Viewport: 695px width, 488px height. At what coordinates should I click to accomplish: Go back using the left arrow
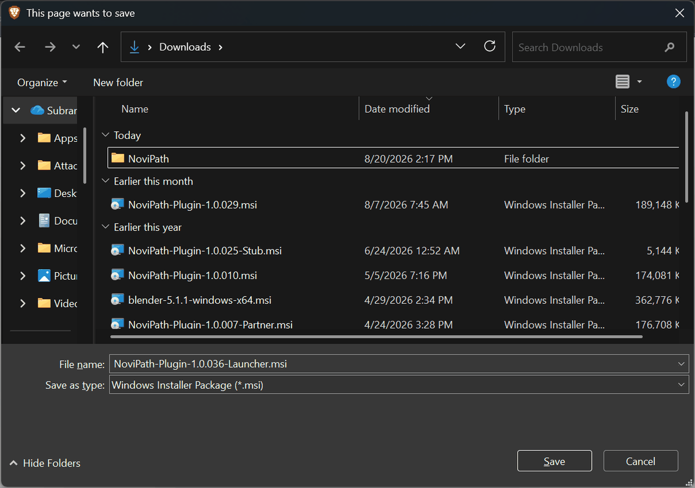[x=20, y=47]
